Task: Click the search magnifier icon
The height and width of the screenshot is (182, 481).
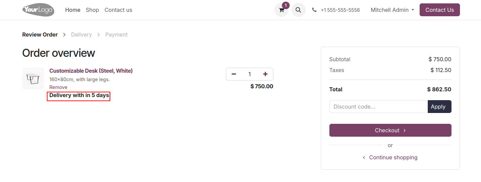Action: [298, 10]
